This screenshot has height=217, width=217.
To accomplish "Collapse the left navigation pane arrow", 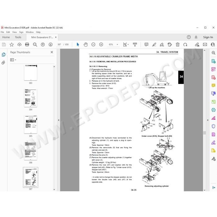I will 59,120.
